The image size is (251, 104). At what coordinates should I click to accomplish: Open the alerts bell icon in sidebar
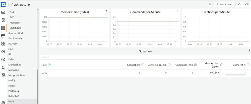(x=3, y=67)
